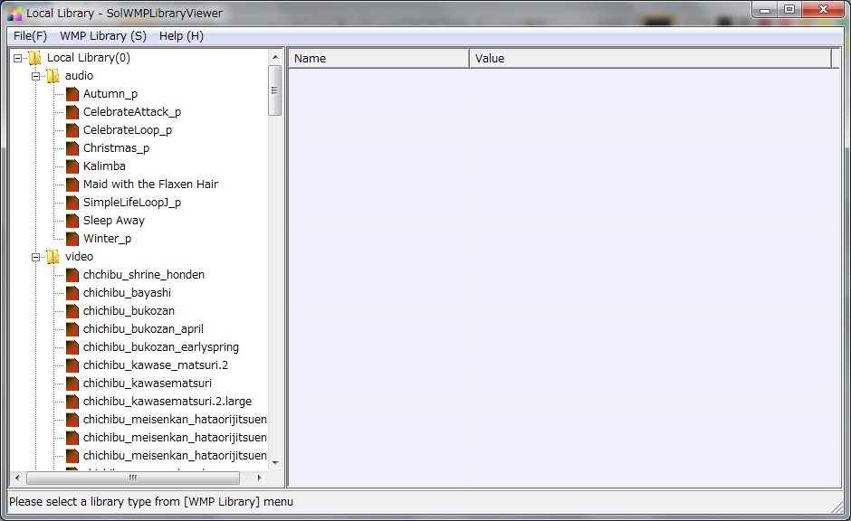This screenshot has height=521, width=851.
Task: Choose the chichibu_kawase_matsuri.2 entry
Action: 156,365
